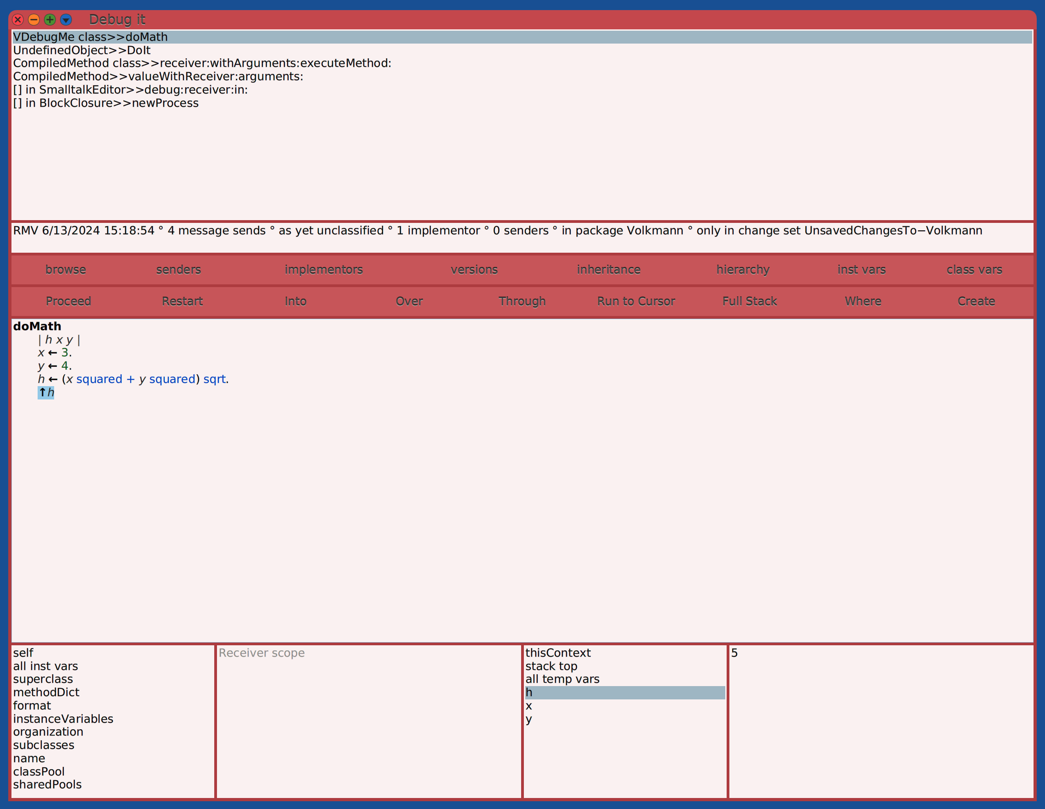Click the inheritance button
This screenshot has height=809, width=1045.
(608, 269)
